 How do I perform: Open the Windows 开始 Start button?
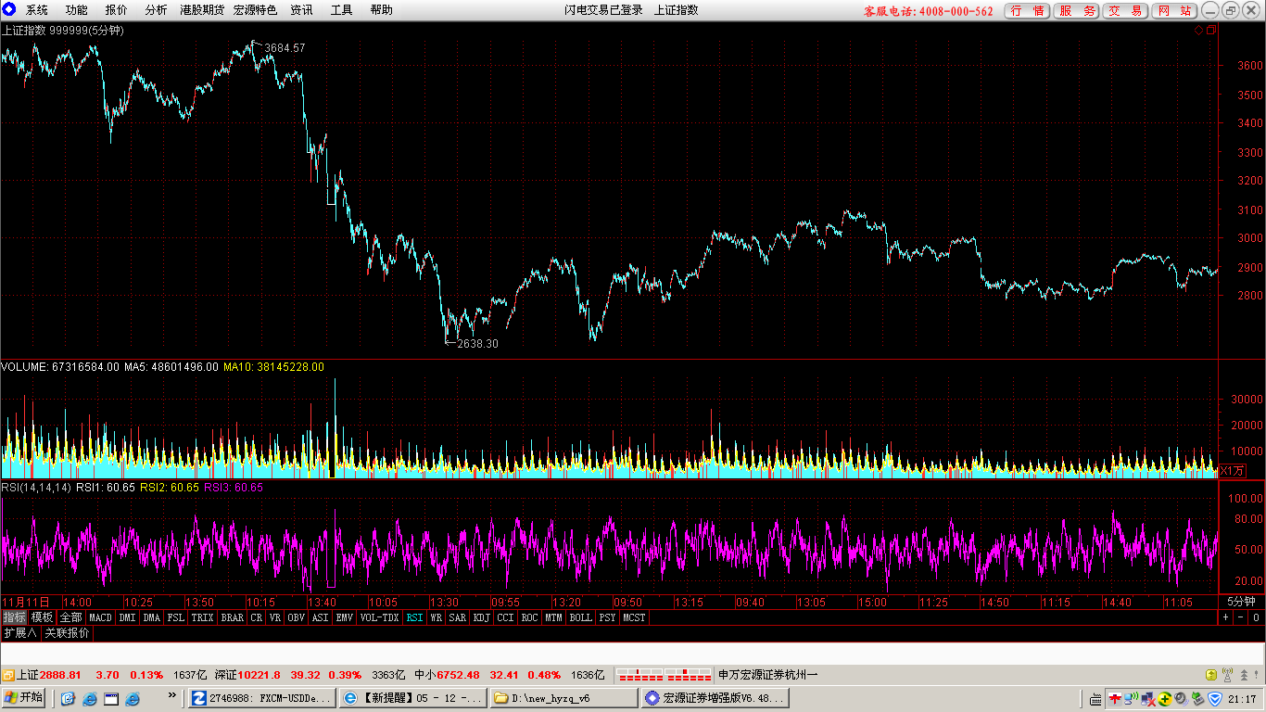(23, 698)
